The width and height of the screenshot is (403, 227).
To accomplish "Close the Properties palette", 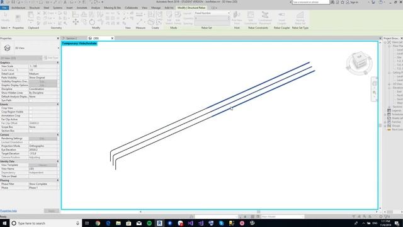I will [x=58, y=38].
